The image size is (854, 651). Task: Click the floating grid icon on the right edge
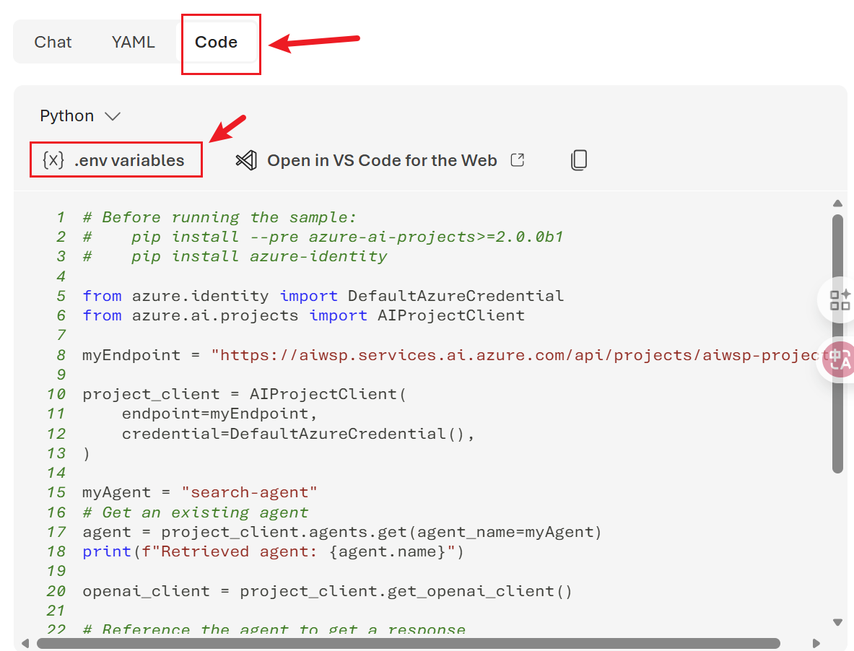click(x=840, y=300)
